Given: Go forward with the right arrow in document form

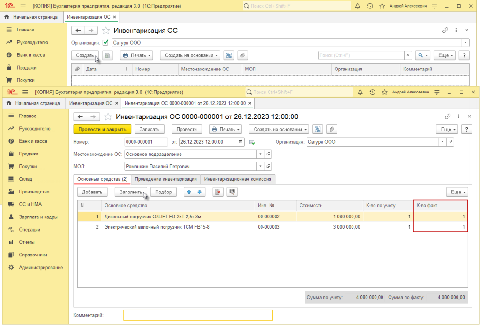Looking at the screenshot, I should coord(93,116).
